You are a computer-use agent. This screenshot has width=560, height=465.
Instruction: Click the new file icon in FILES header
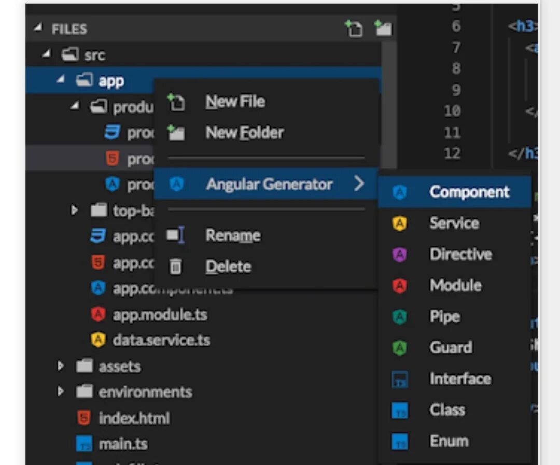click(354, 28)
